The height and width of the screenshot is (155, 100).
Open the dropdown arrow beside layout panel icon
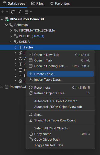31,12
